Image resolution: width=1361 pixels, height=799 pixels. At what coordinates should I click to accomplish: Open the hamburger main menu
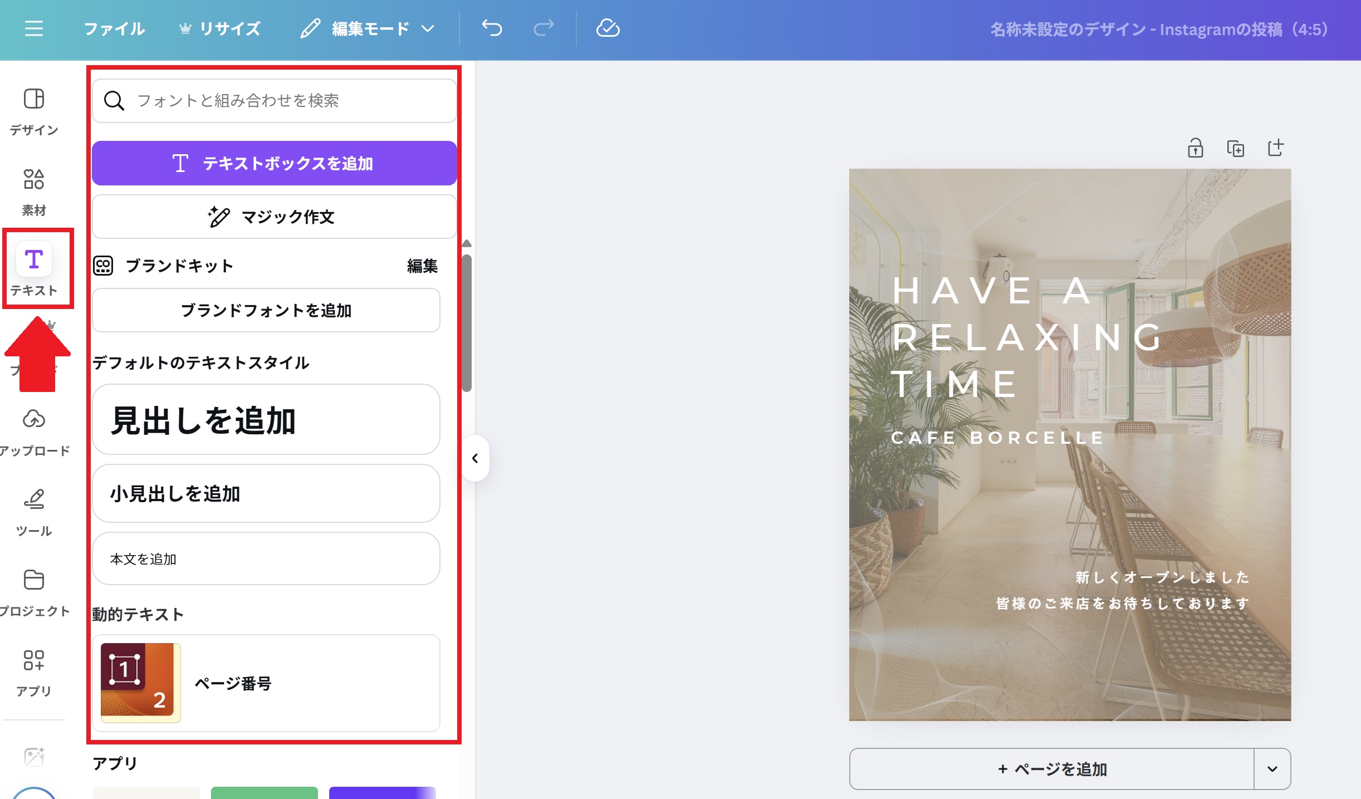point(34,28)
